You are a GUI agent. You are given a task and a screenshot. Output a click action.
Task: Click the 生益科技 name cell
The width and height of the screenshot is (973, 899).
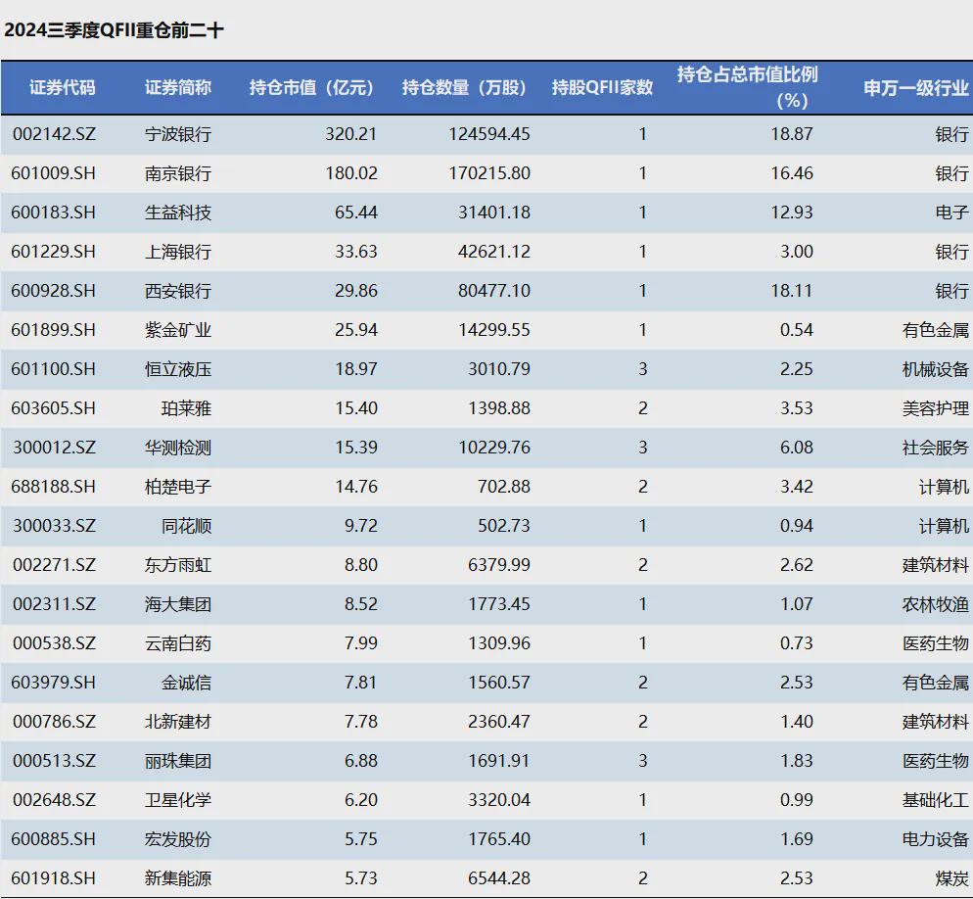coord(178,213)
